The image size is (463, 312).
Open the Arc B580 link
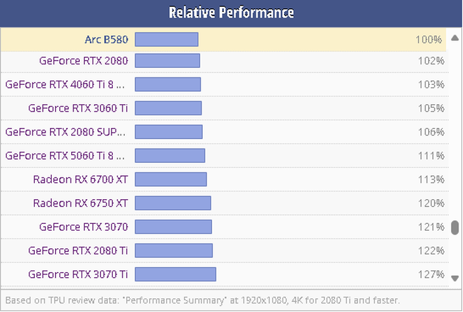click(x=106, y=40)
